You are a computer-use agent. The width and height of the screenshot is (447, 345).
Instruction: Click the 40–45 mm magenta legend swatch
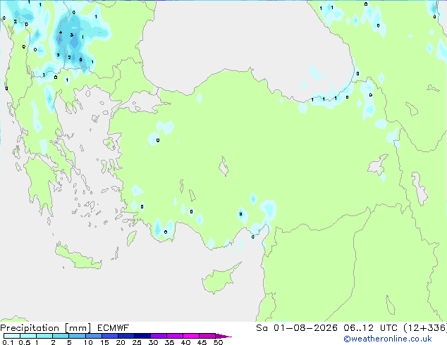click(191, 336)
